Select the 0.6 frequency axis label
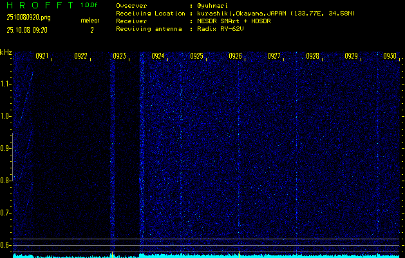 coord(6,244)
